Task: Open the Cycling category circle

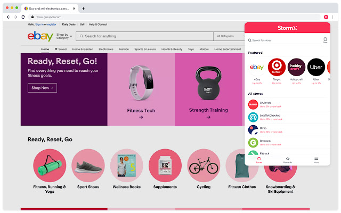Action: pos(204,166)
